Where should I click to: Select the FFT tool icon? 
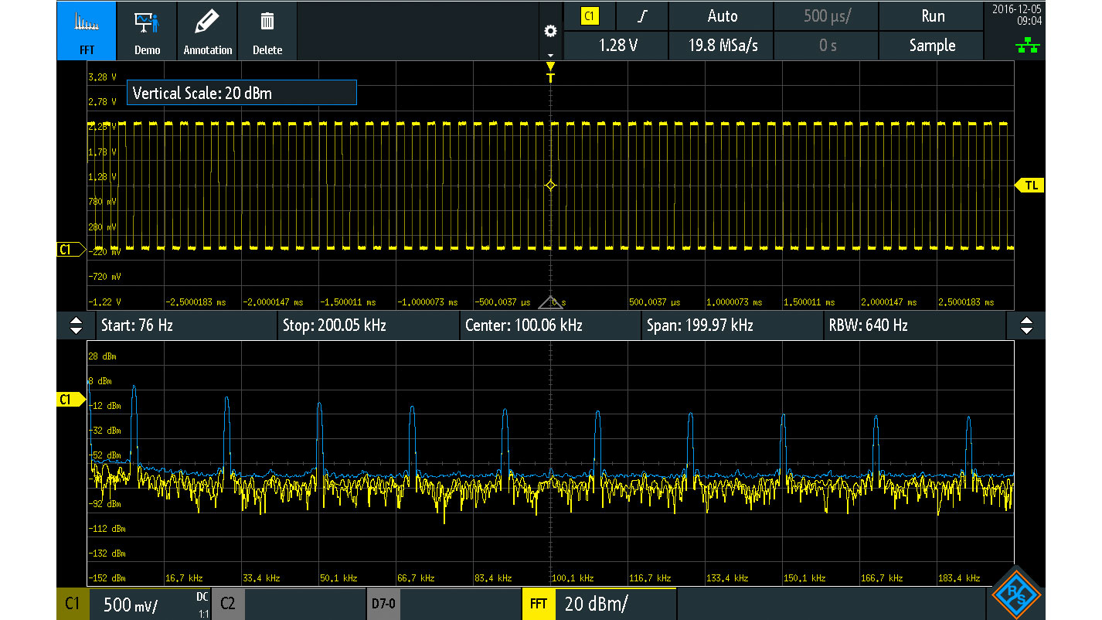click(86, 31)
